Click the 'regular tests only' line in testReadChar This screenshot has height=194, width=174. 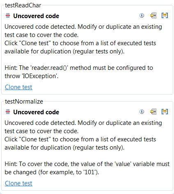(x=64, y=51)
